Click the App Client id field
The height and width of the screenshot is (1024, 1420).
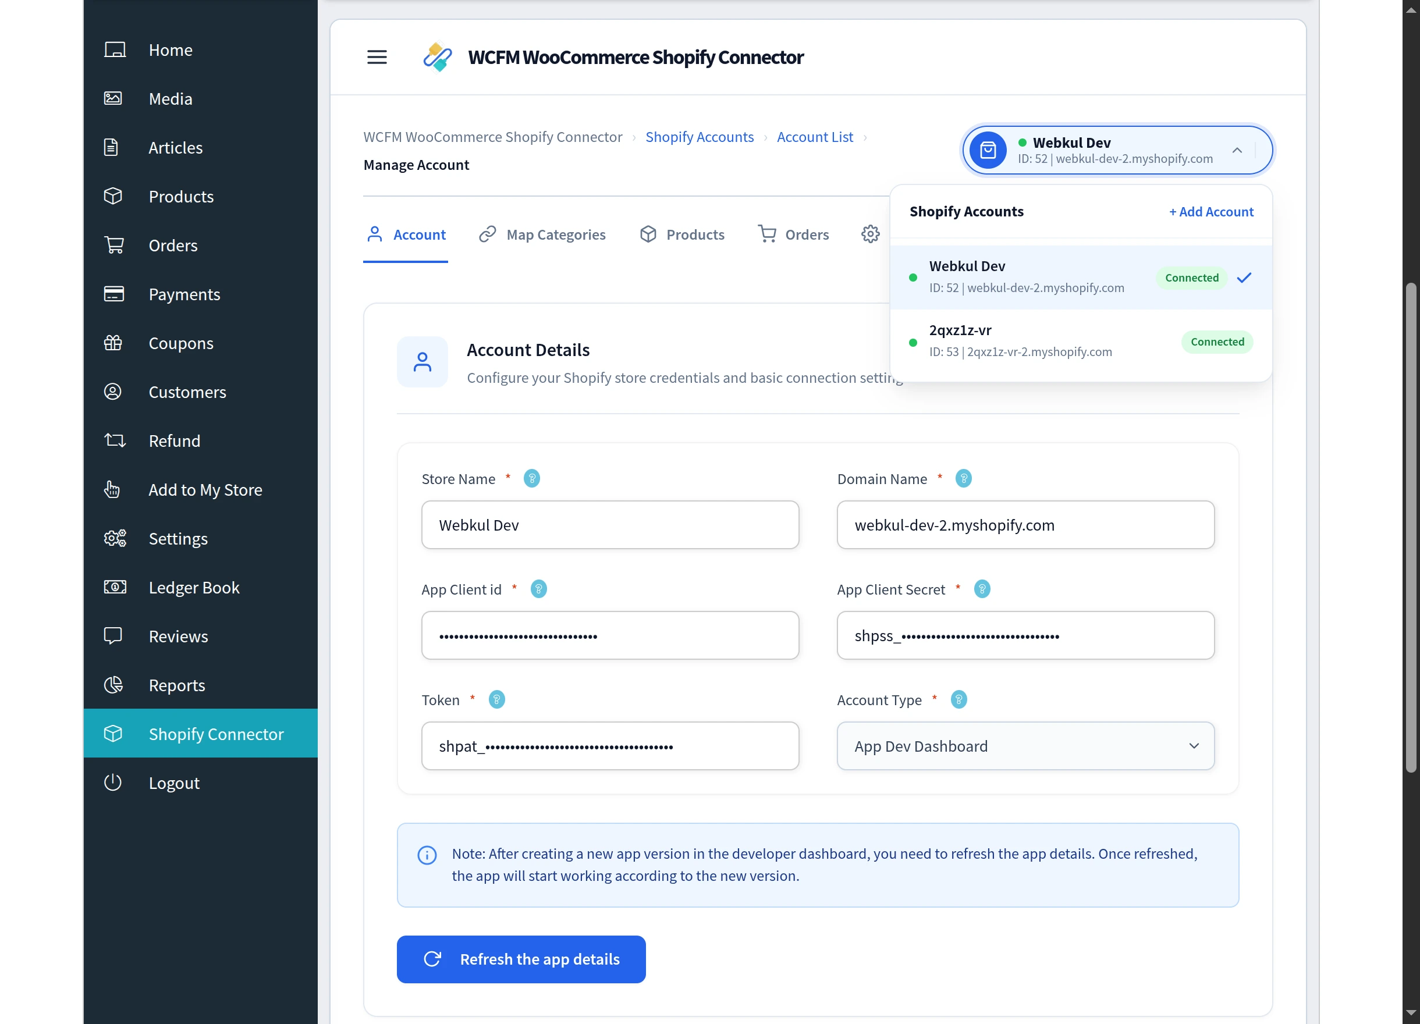coord(610,635)
